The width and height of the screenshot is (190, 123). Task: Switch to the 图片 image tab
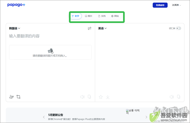pos(89,16)
